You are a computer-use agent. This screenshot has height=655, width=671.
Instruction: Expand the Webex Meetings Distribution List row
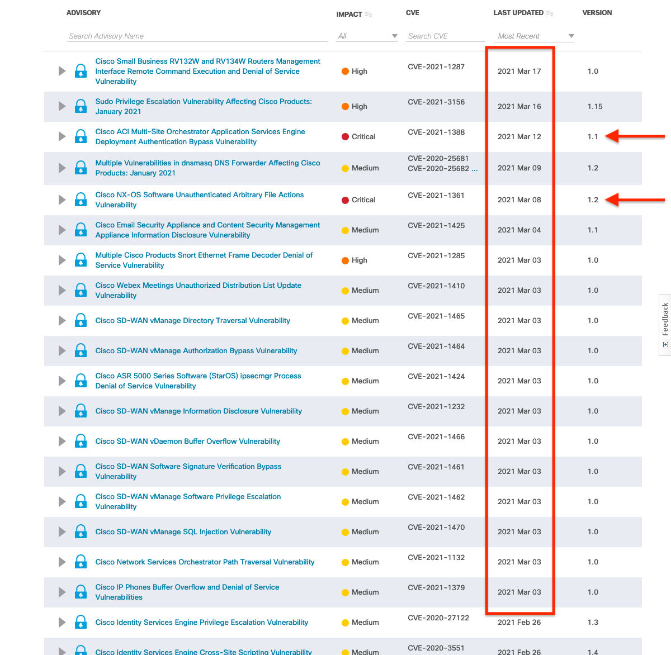[x=62, y=290]
